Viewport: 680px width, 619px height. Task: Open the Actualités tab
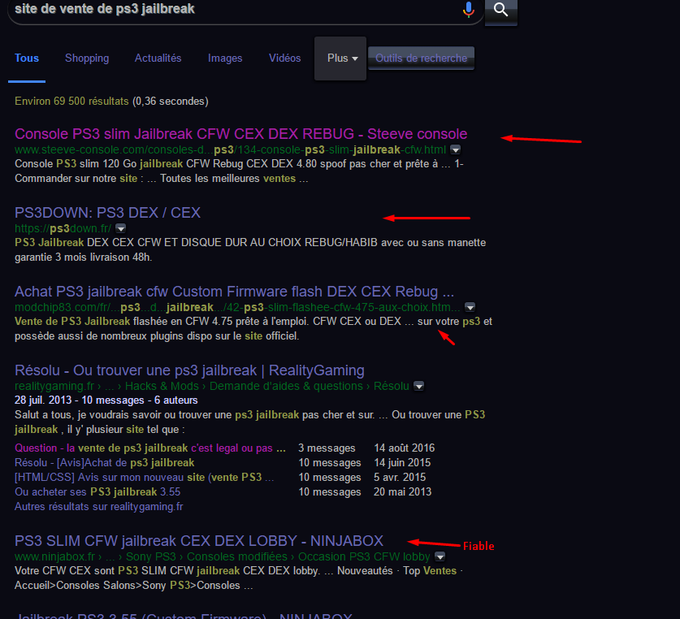[158, 58]
